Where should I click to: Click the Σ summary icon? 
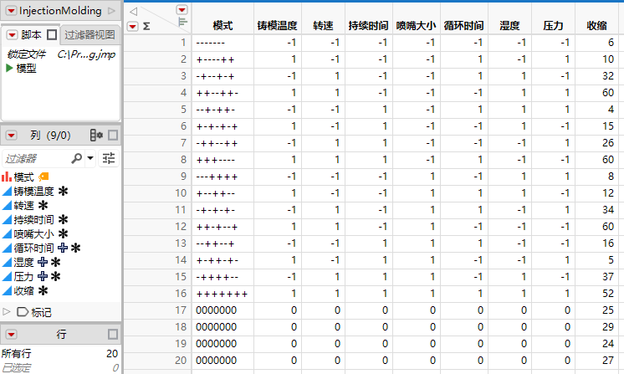pyautogui.click(x=146, y=27)
